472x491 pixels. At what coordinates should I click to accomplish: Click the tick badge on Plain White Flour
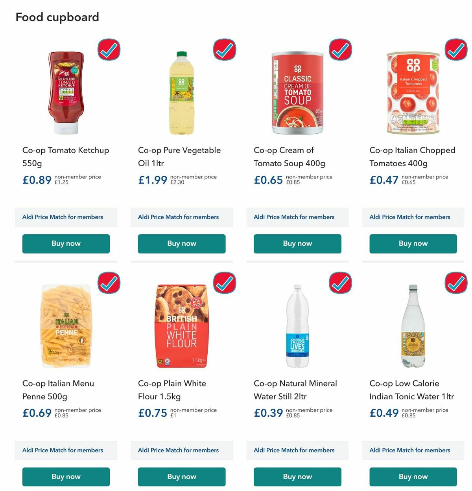[x=224, y=283]
